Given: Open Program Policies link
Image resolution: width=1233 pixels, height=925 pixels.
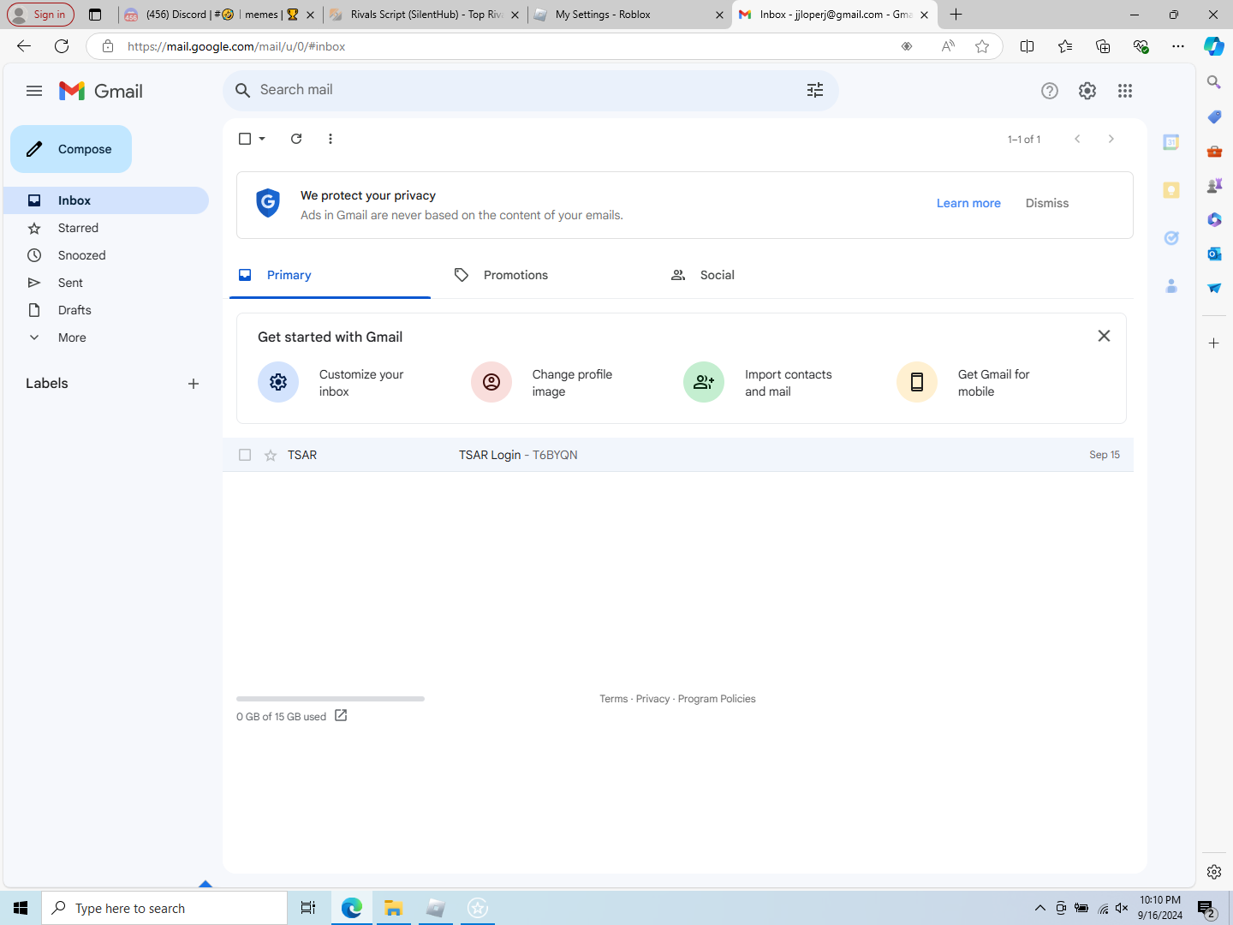Looking at the screenshot, I should click(x=717, y=699).
